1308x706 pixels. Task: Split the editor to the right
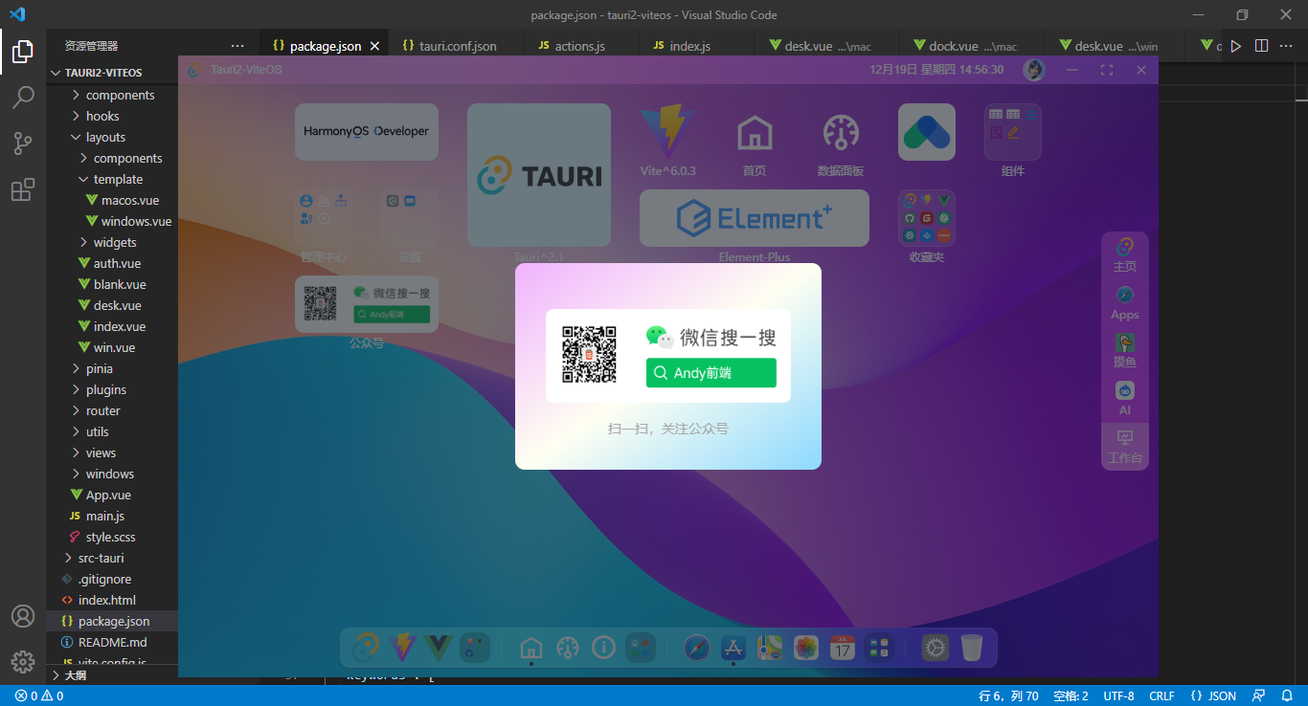[1261, 46]
